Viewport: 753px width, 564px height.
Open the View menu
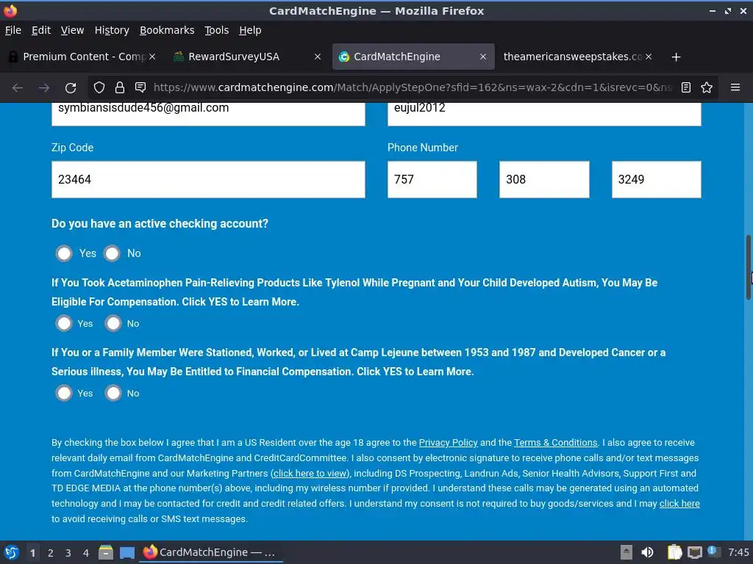[72, 30]
